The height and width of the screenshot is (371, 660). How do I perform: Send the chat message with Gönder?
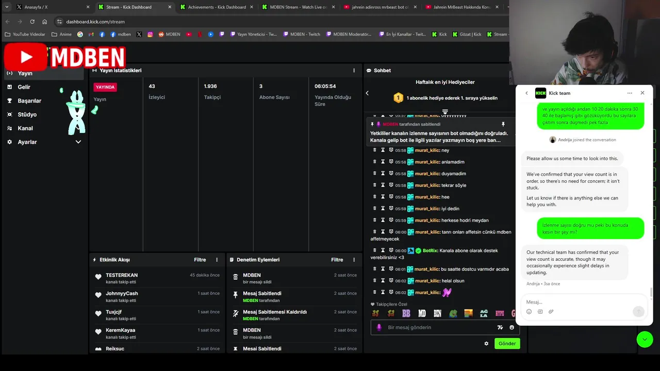tap(507, 344)
